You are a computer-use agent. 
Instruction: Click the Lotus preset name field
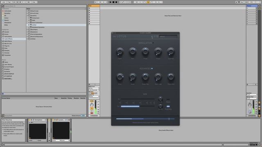pos(168,36)
